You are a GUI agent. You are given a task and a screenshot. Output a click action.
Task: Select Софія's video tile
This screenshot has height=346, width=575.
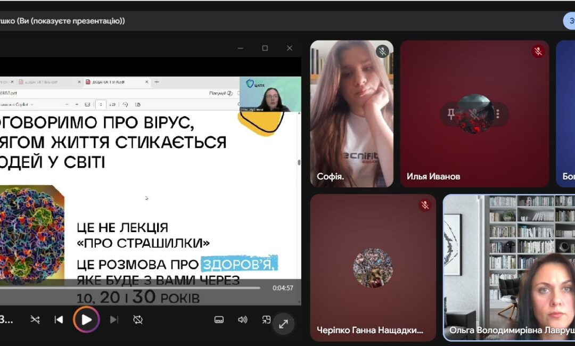coord(352,113)
